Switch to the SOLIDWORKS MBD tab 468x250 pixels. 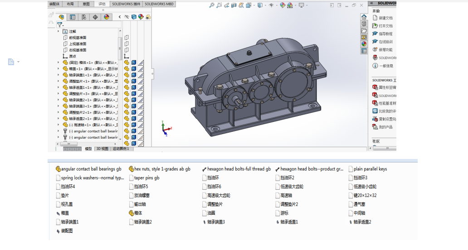coord(159,4)
